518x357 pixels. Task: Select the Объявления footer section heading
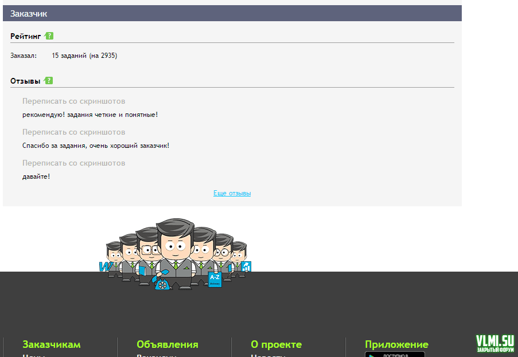[167, 344]
